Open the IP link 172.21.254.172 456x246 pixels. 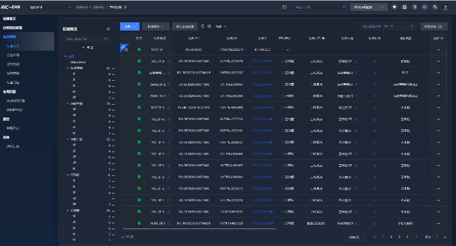(x=262, y=61)
